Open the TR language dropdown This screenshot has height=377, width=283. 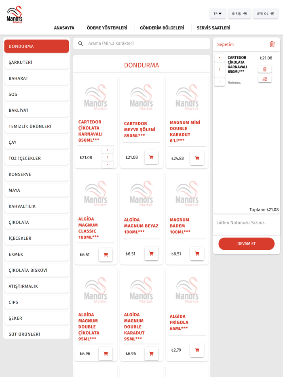pyautogui.click(x=218, y=14)
